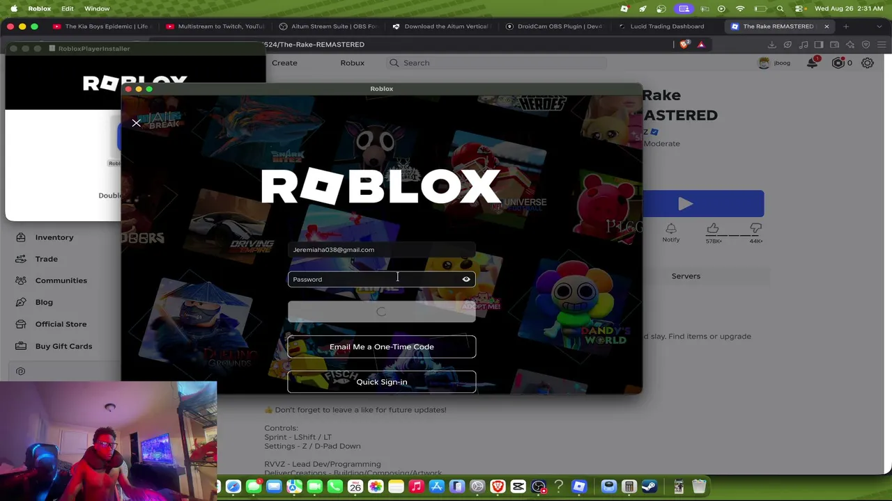Open the jboog profile avatar
This screenshot has height=501, width=892.
764,63
